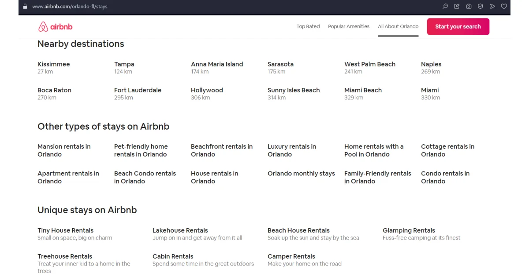Open Home rentals with a Pool
Viewport: 529px width, 277px height.
click(x=374, y=150)
